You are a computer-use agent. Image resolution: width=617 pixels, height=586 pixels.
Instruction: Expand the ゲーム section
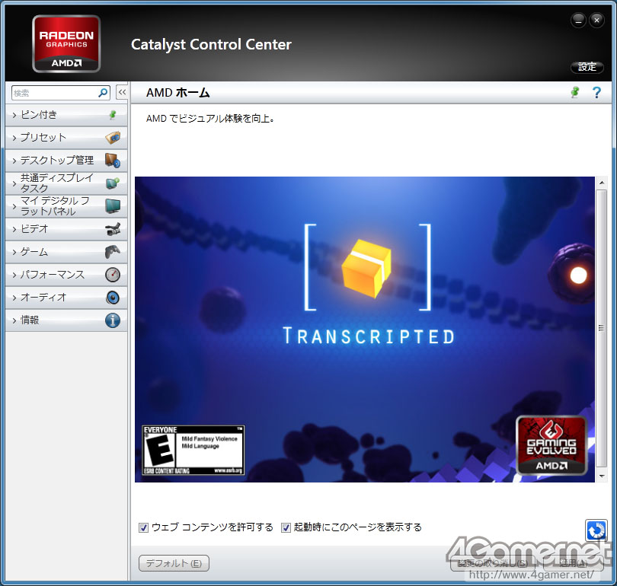66,252
